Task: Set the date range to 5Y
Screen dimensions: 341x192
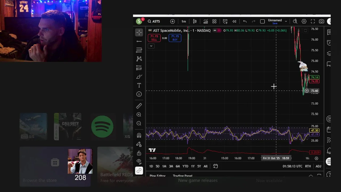Action: pyautogui.click(x=199, y=166)
